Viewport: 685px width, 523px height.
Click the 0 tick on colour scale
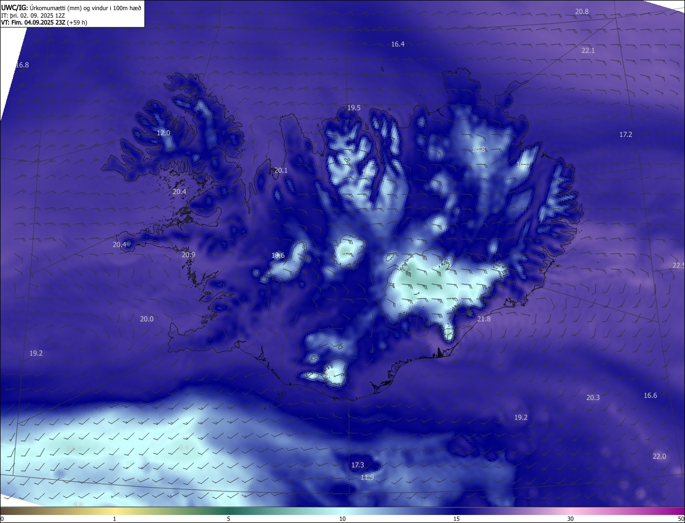[x=2, y=519]
